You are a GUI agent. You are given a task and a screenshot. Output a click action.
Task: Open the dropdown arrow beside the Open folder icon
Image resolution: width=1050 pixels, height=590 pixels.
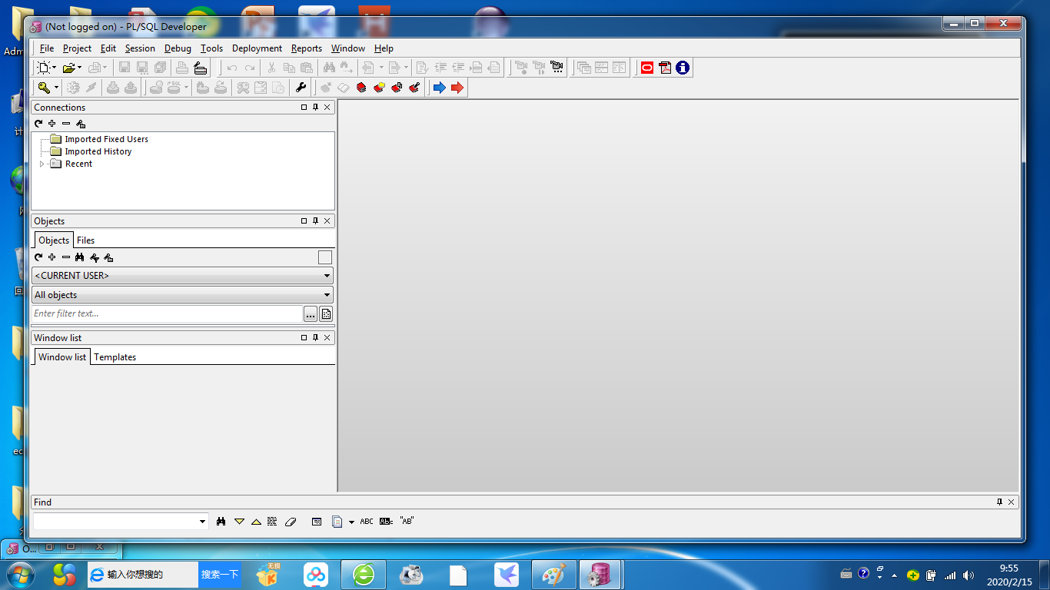[x=79, y=68]
